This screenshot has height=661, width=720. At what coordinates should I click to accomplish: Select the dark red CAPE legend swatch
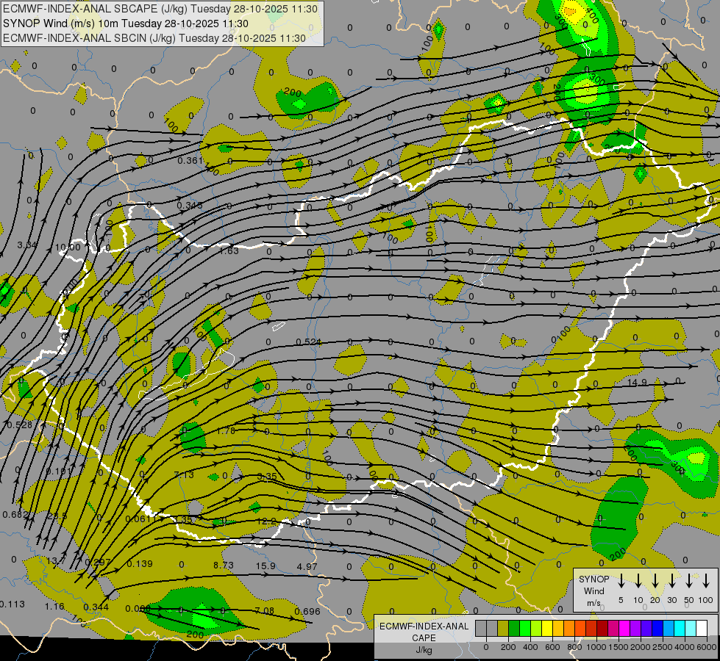602,629
